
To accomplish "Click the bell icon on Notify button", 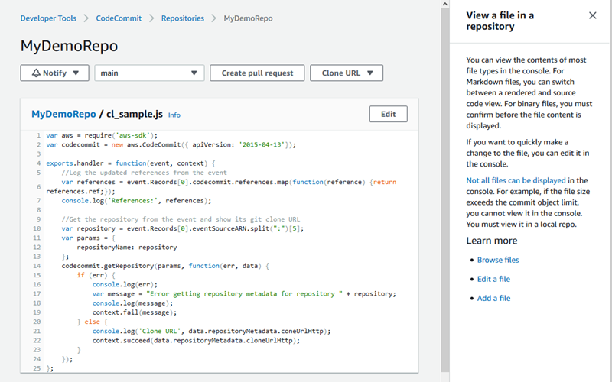I will click(36, 73).
